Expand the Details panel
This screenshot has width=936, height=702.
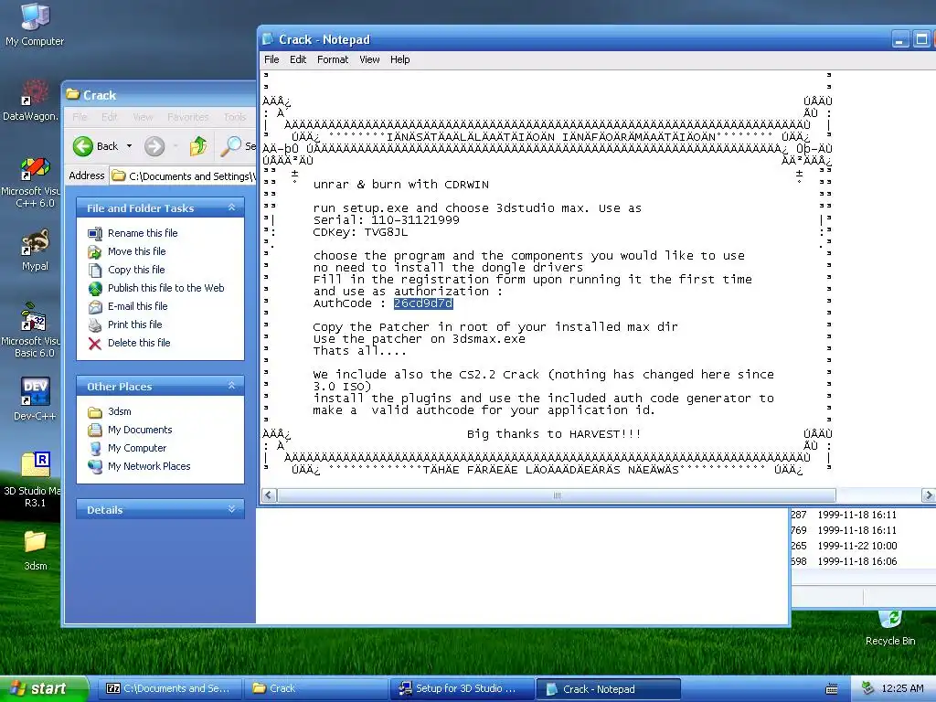click(x=231, y=509)
